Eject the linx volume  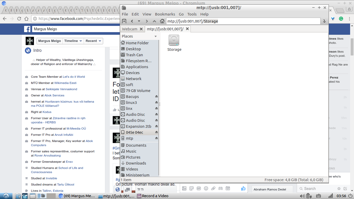(156, 108)
